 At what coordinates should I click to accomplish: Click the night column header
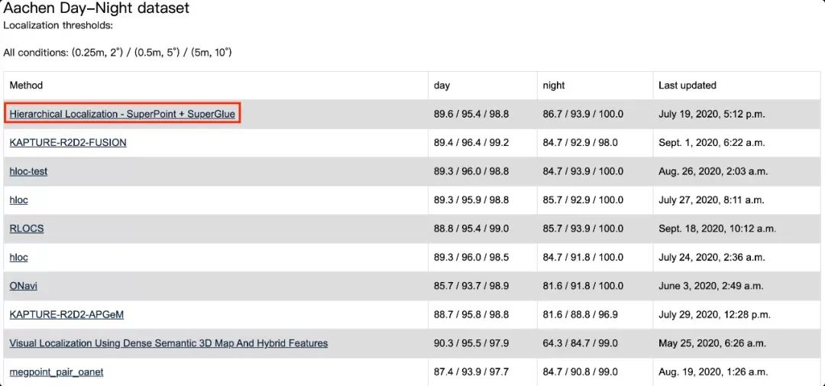[x=553, y=86]
